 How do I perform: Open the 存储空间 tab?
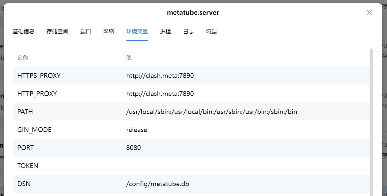[x=57, y=32]
